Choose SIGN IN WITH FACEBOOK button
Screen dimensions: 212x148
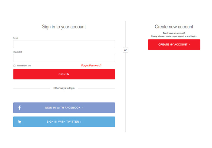click(64, 108)
